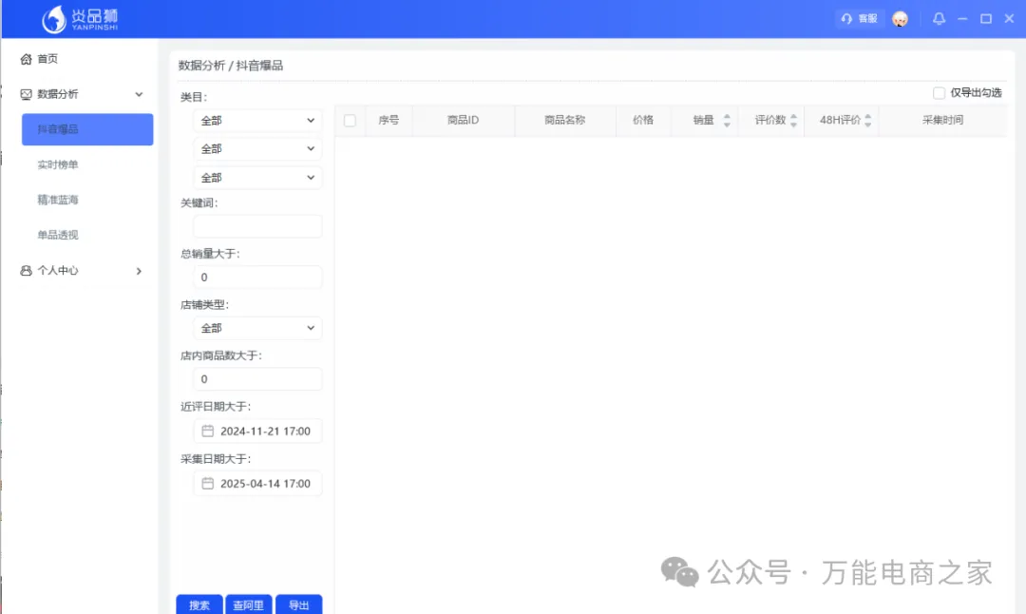1026x614 pixels.
Task: Open the 店铺类型 dropdown
Action: pyautogui.click(x=257, y=328)
